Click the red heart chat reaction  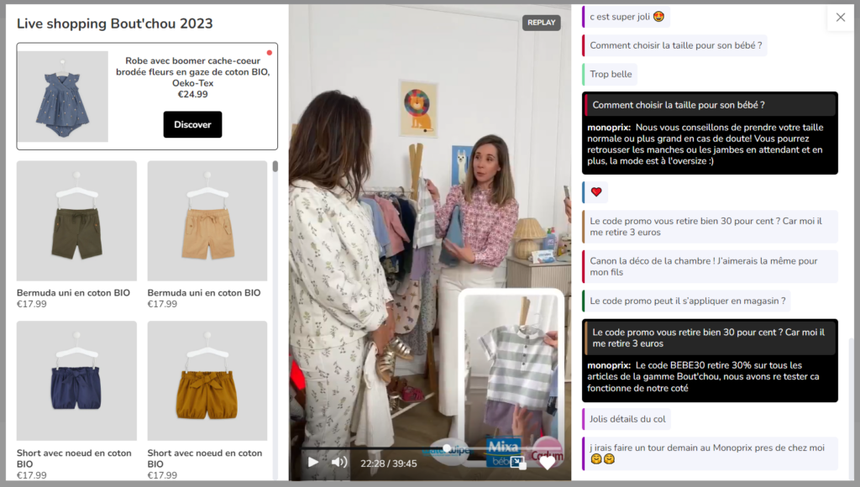point(595,192)
